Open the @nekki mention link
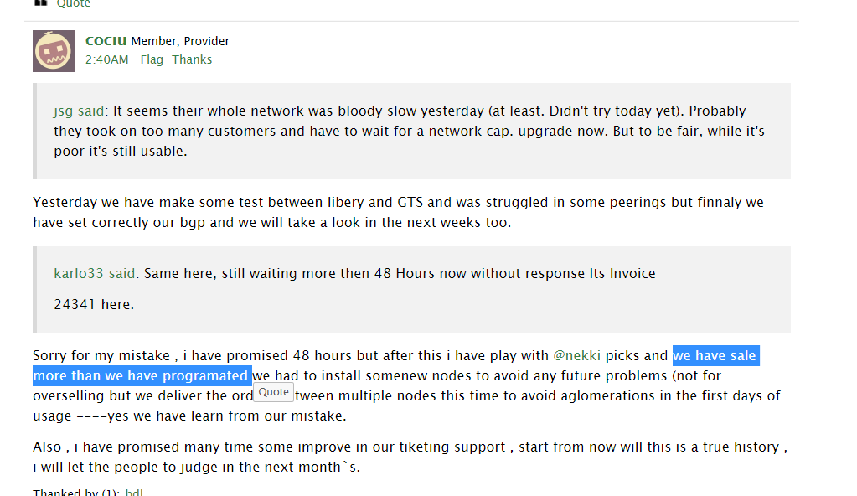This screenshot has width=857, height=496. [577, 355]
